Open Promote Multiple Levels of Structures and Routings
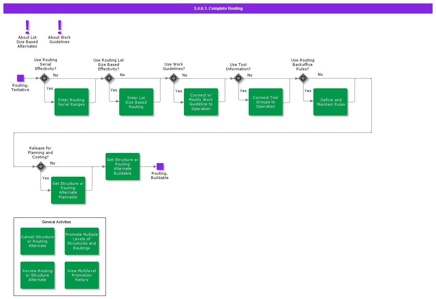 point(82,241)
